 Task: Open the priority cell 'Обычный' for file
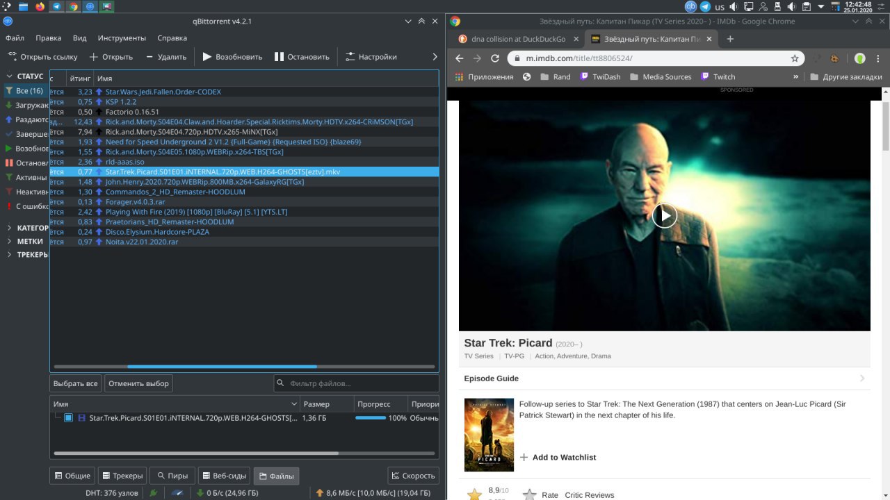(424, 418)
